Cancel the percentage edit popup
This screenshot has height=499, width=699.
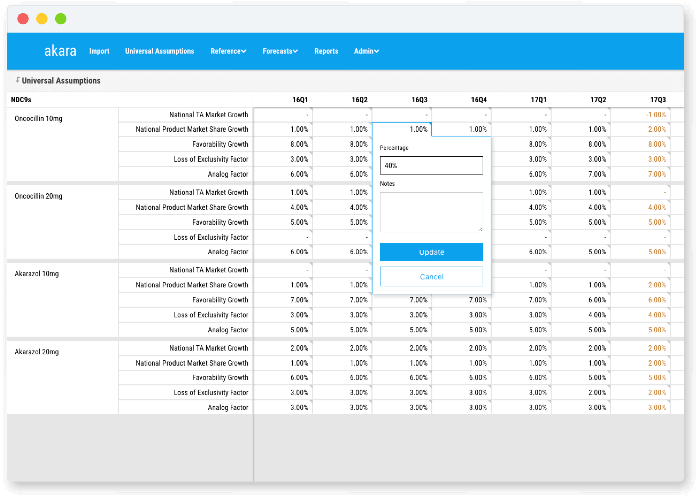(431, 277)
